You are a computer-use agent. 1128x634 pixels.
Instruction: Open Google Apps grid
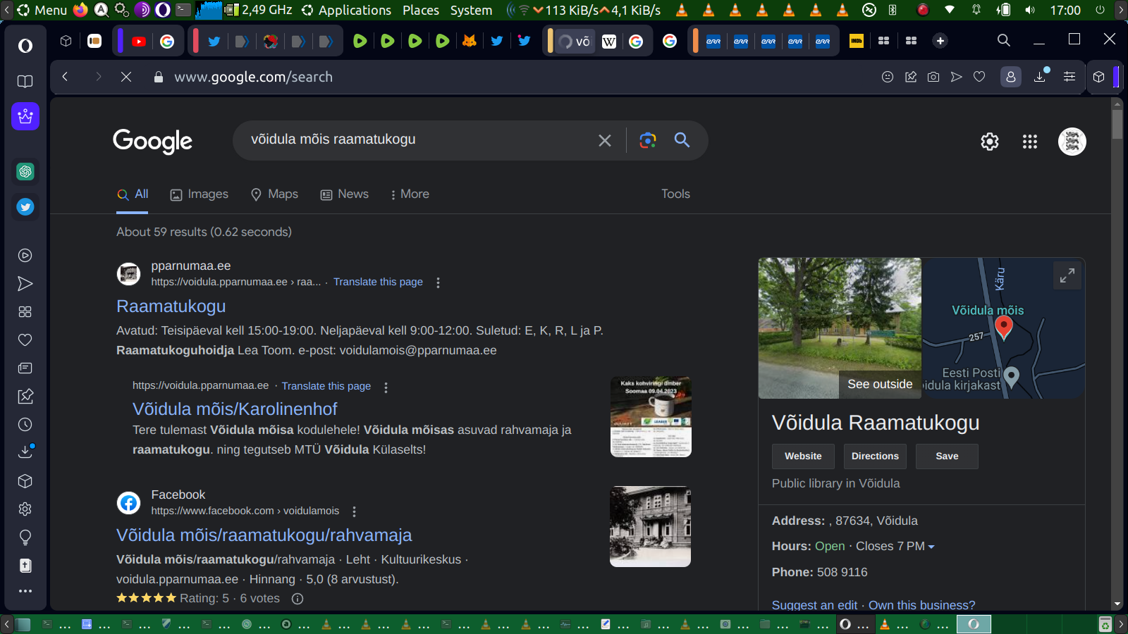(1030, 142)
